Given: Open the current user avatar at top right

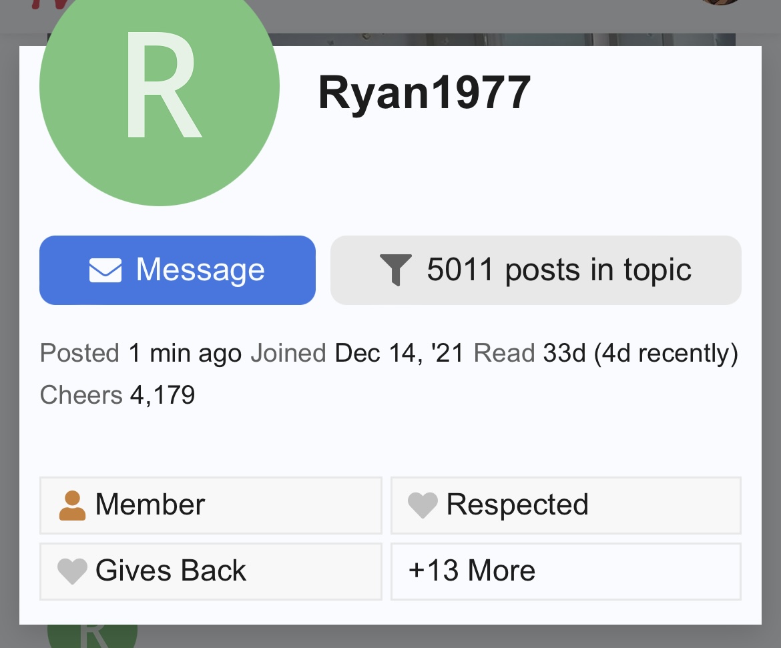Looking at the screenshot, I should pyautogui.click(x=720, y=2).
